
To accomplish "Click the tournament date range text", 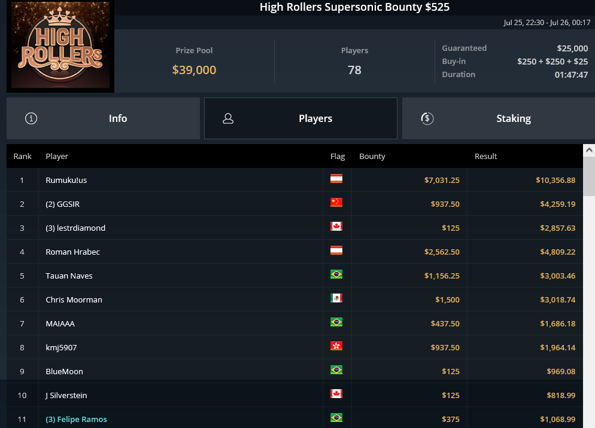I will click(x=547, y=23).
